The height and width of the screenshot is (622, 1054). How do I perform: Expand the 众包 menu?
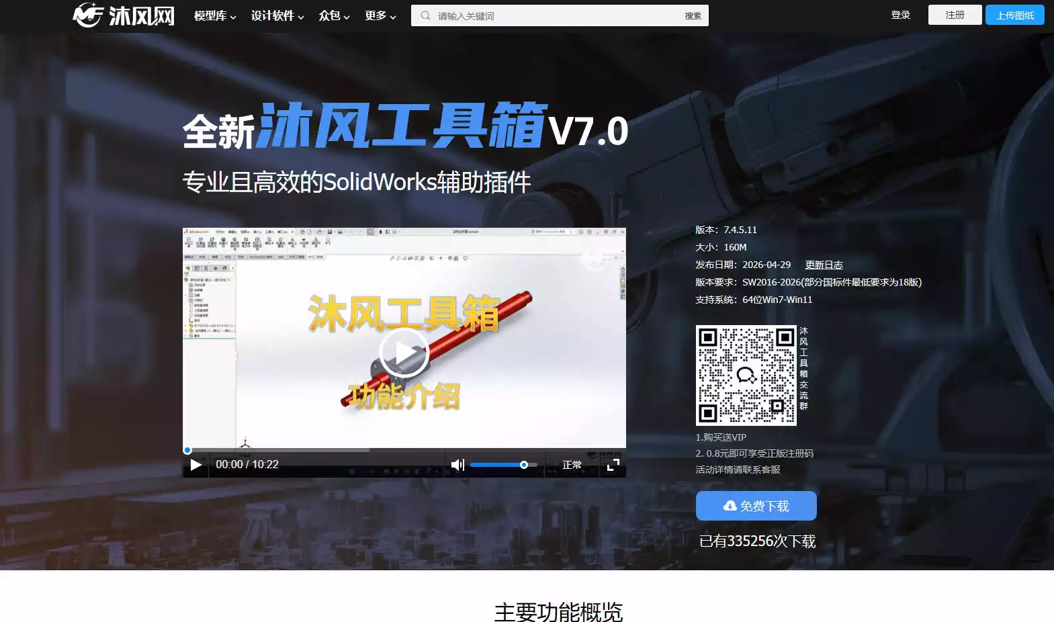tap(335, 15)
